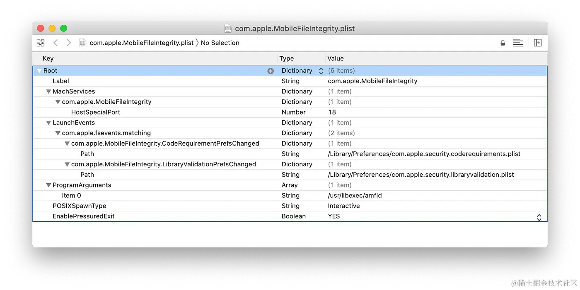Click the Type column header
580x290 pixels.
coord(287,59)
